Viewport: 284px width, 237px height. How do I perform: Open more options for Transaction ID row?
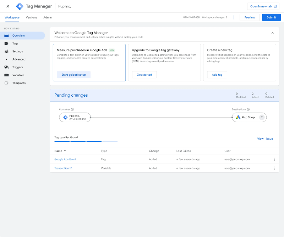[x=274, y=168]
